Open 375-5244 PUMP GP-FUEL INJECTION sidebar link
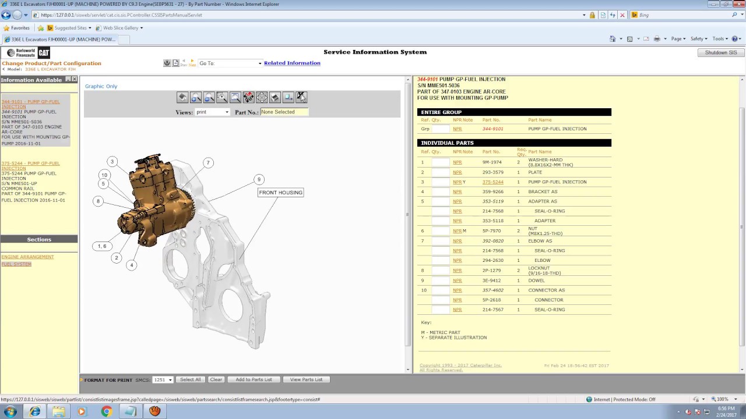 [x=30, y=166]
